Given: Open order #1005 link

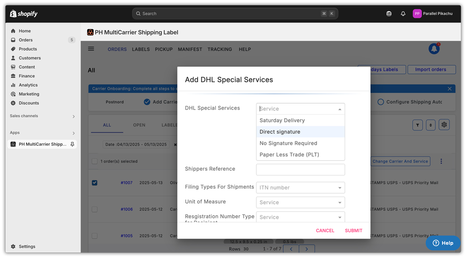Looking at the screenshot, I should click(127, 236).
